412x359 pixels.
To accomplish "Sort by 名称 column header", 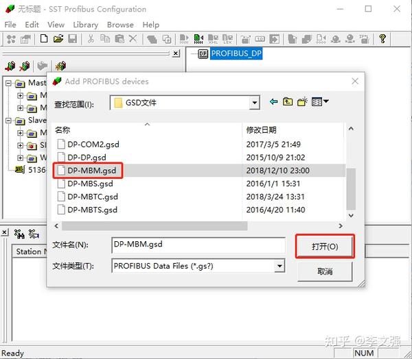I will click(147, 129).
